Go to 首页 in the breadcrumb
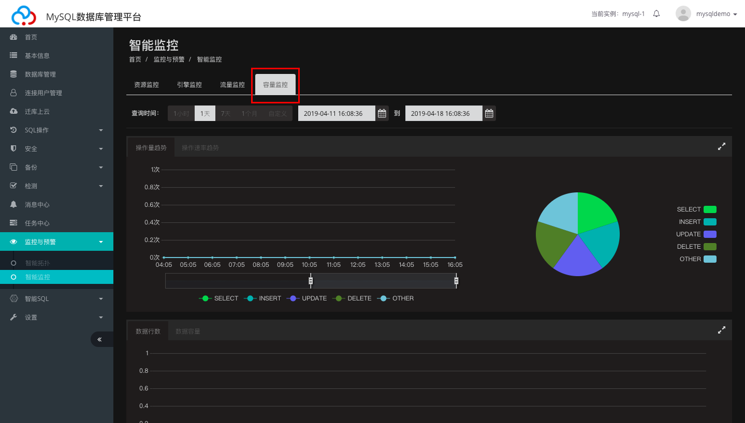Viewport: 745px width, 423px height. click(135, 59)
